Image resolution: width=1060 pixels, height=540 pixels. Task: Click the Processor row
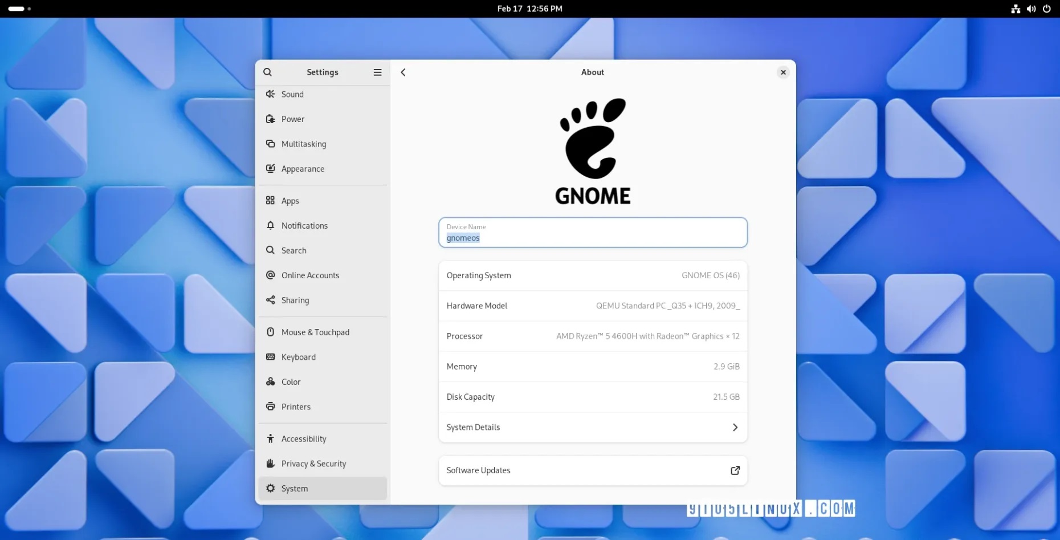(x=593, y=336)
